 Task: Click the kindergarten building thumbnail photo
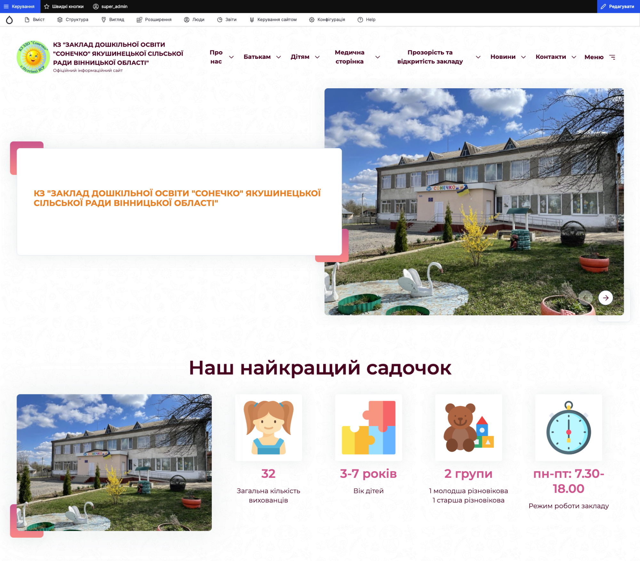[x=114, y=462]
